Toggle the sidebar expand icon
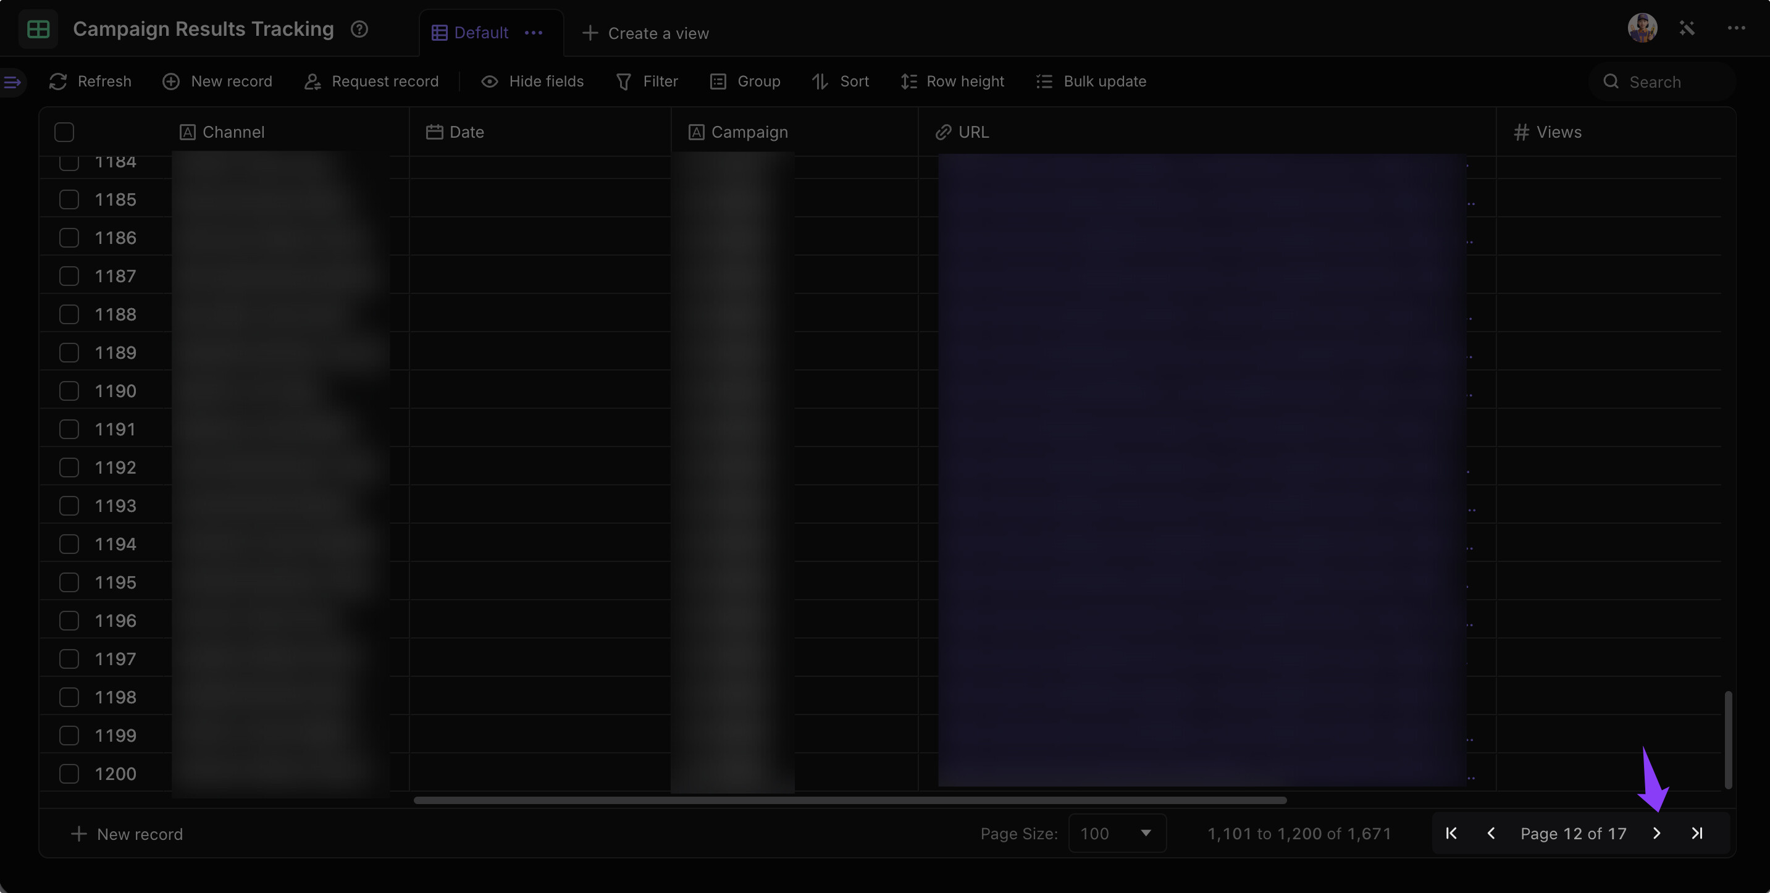Screen dimensions: 1770x893 tap(12, 82)
